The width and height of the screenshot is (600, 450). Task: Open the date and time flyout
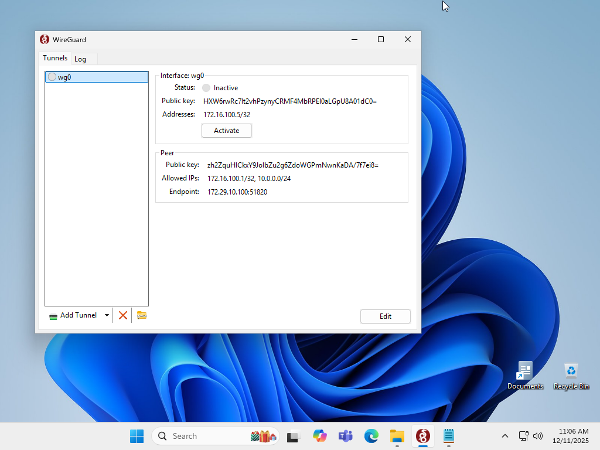tap(573, 436)
